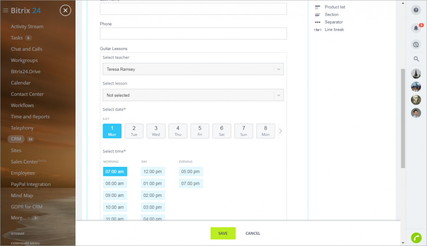Open the hamburger menu beside Bitrix 24
The height and width of the screenshot is (246, 427).
[x=5, y=10]
